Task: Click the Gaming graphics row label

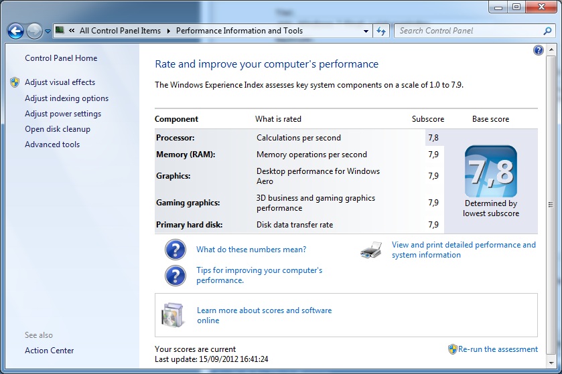Action: [188, 203]
